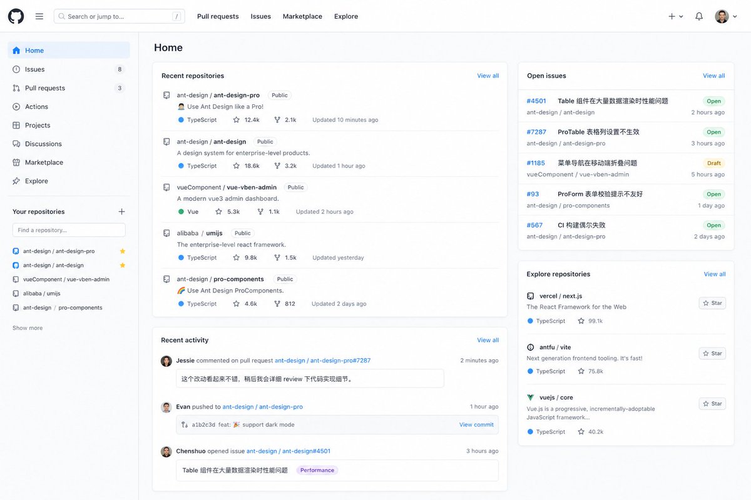Click View all in Open issues

714,76
